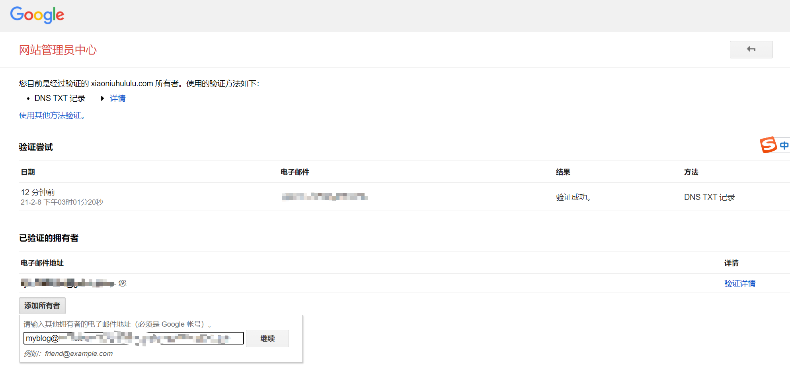Click the Google logo
Image resolution: width=790 pixels, height=389 pixels.
click(37, 15)
